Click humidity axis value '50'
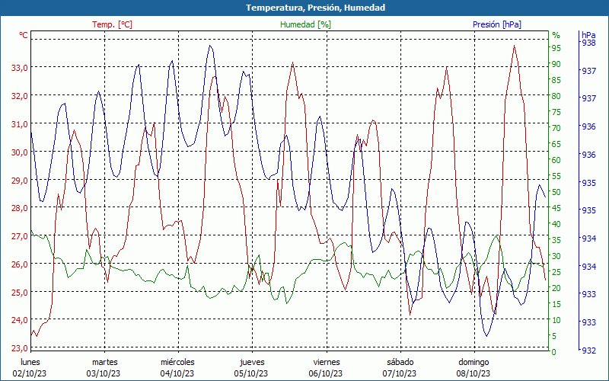The image size is (609, 381). [x=556, y=192]
